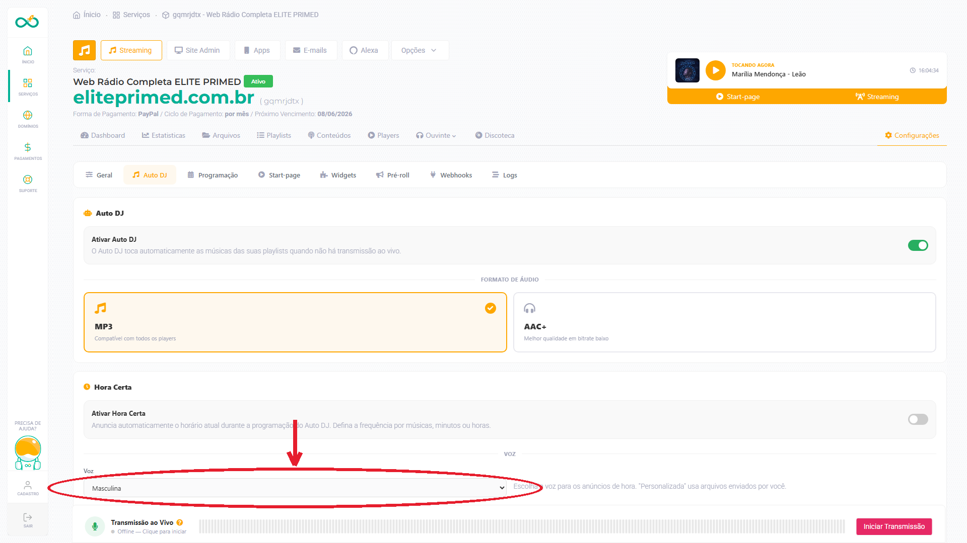Click gqmrjdtx breadcrumb link

245,15
